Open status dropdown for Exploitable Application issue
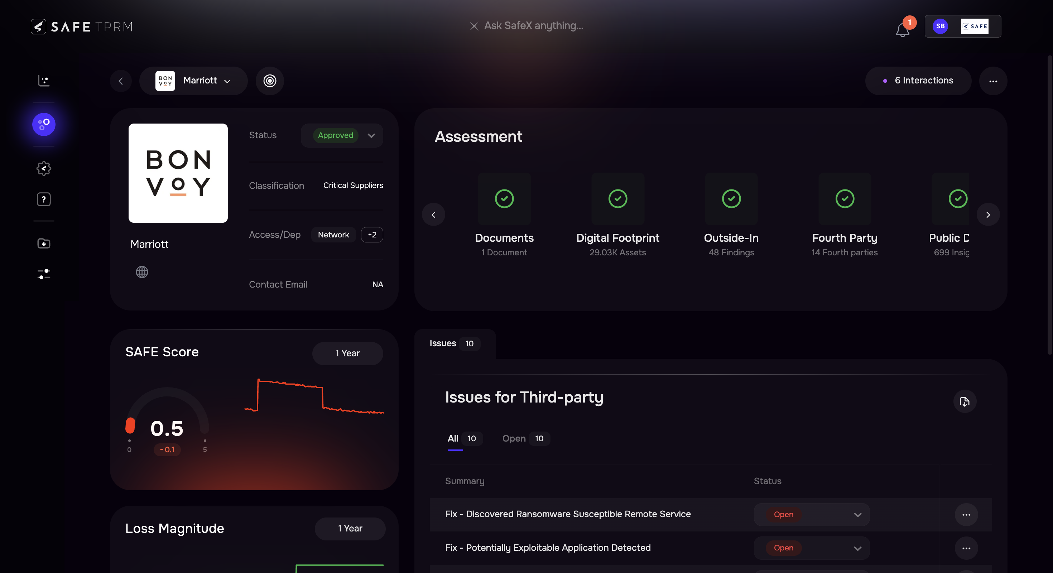Viewport: 1053px width, 573px height. pyautogui.click(x=811, y=548)
